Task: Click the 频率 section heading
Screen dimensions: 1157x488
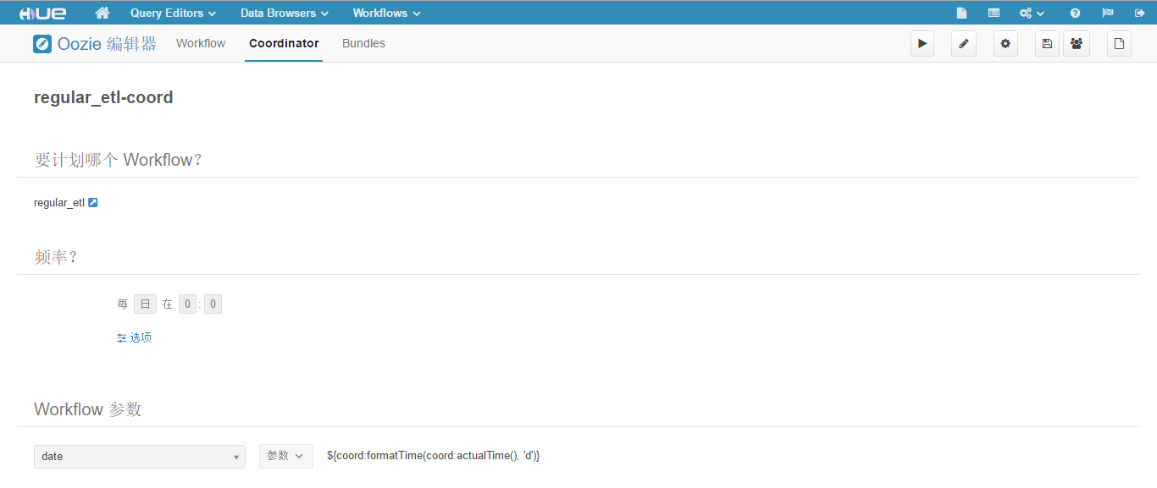Action: (x=56, y=257)
